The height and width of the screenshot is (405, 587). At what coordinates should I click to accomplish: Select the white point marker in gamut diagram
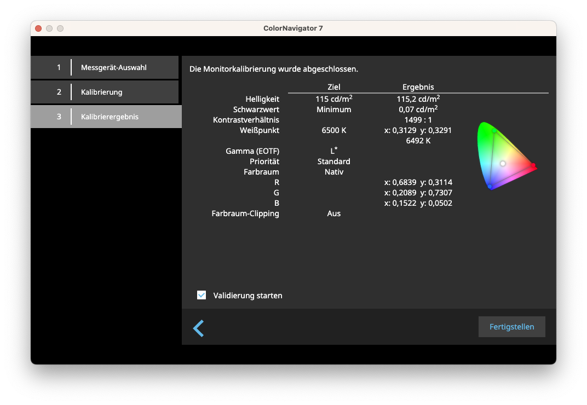[x=503, y=164]
